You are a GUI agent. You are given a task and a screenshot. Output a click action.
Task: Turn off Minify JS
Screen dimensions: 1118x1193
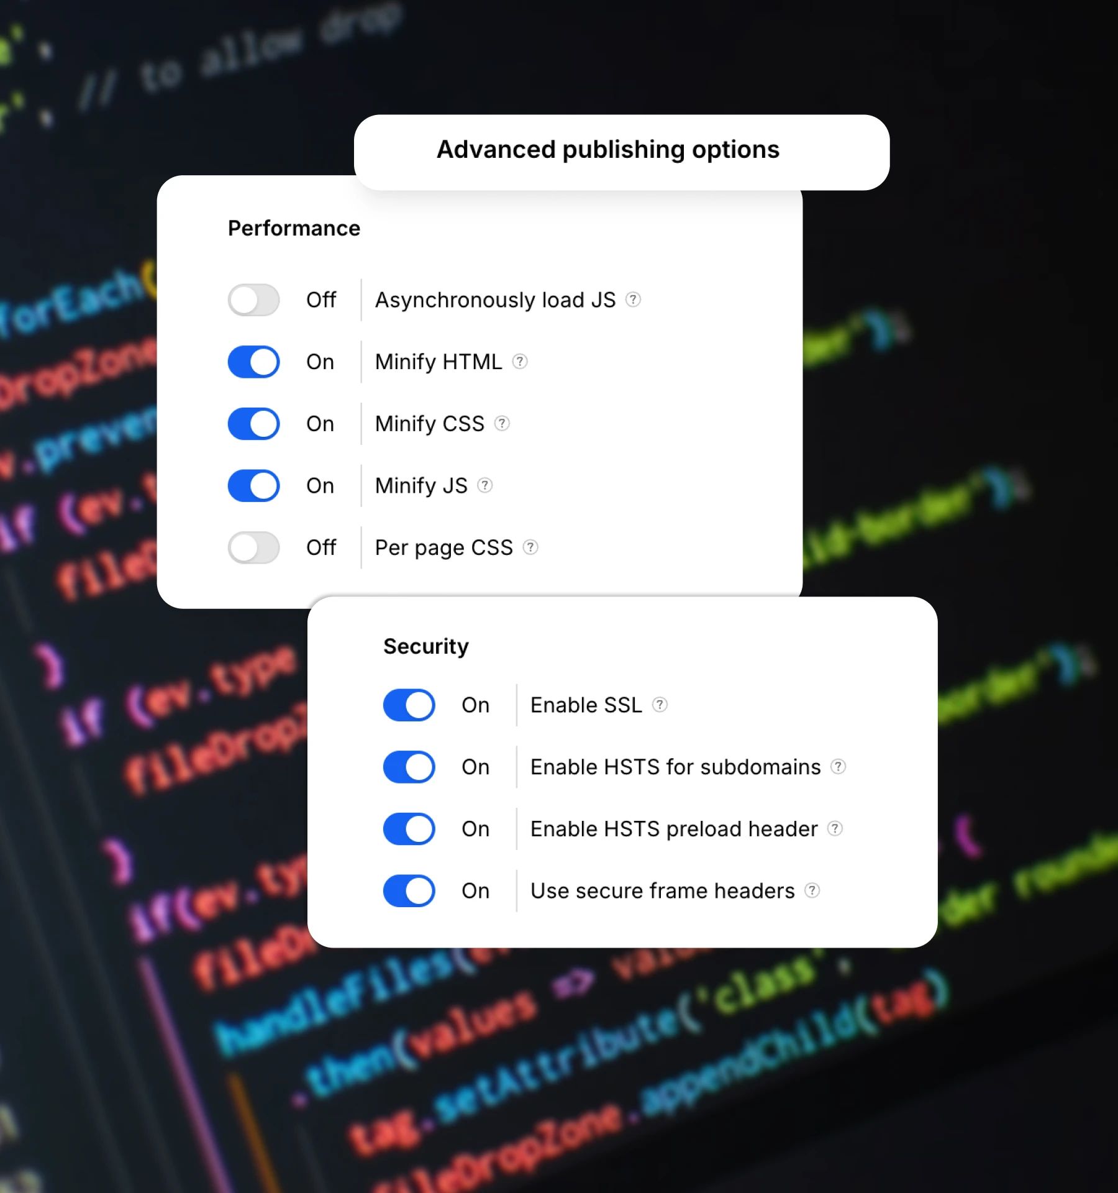click(x=253, y=485)
